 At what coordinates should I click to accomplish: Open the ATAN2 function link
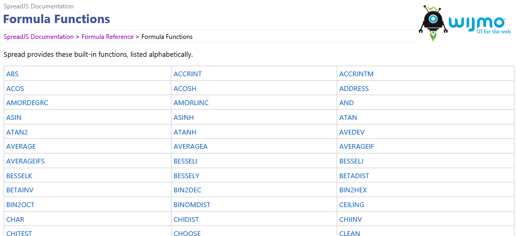click(17, 132)
